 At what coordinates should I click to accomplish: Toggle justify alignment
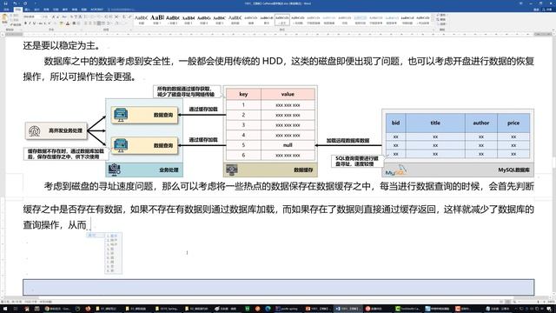coord(100,23)
